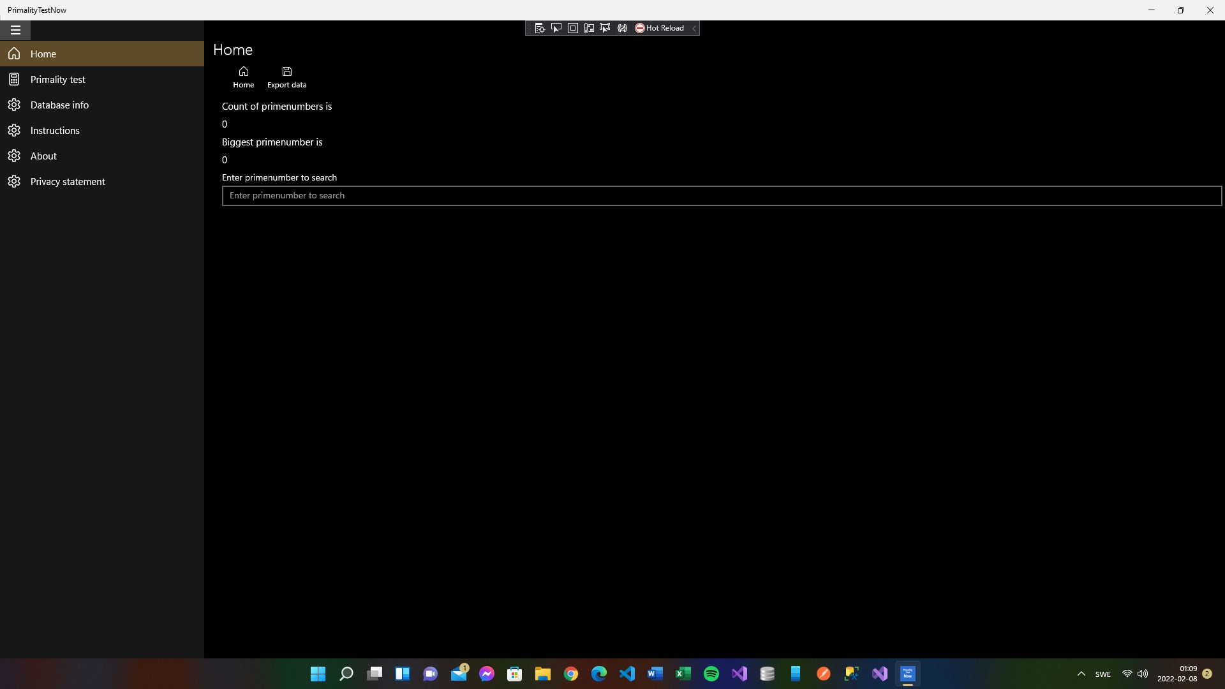Open Primality test page in sidebar
Viewport: 1225px width, 689px height.
(57, 79)
